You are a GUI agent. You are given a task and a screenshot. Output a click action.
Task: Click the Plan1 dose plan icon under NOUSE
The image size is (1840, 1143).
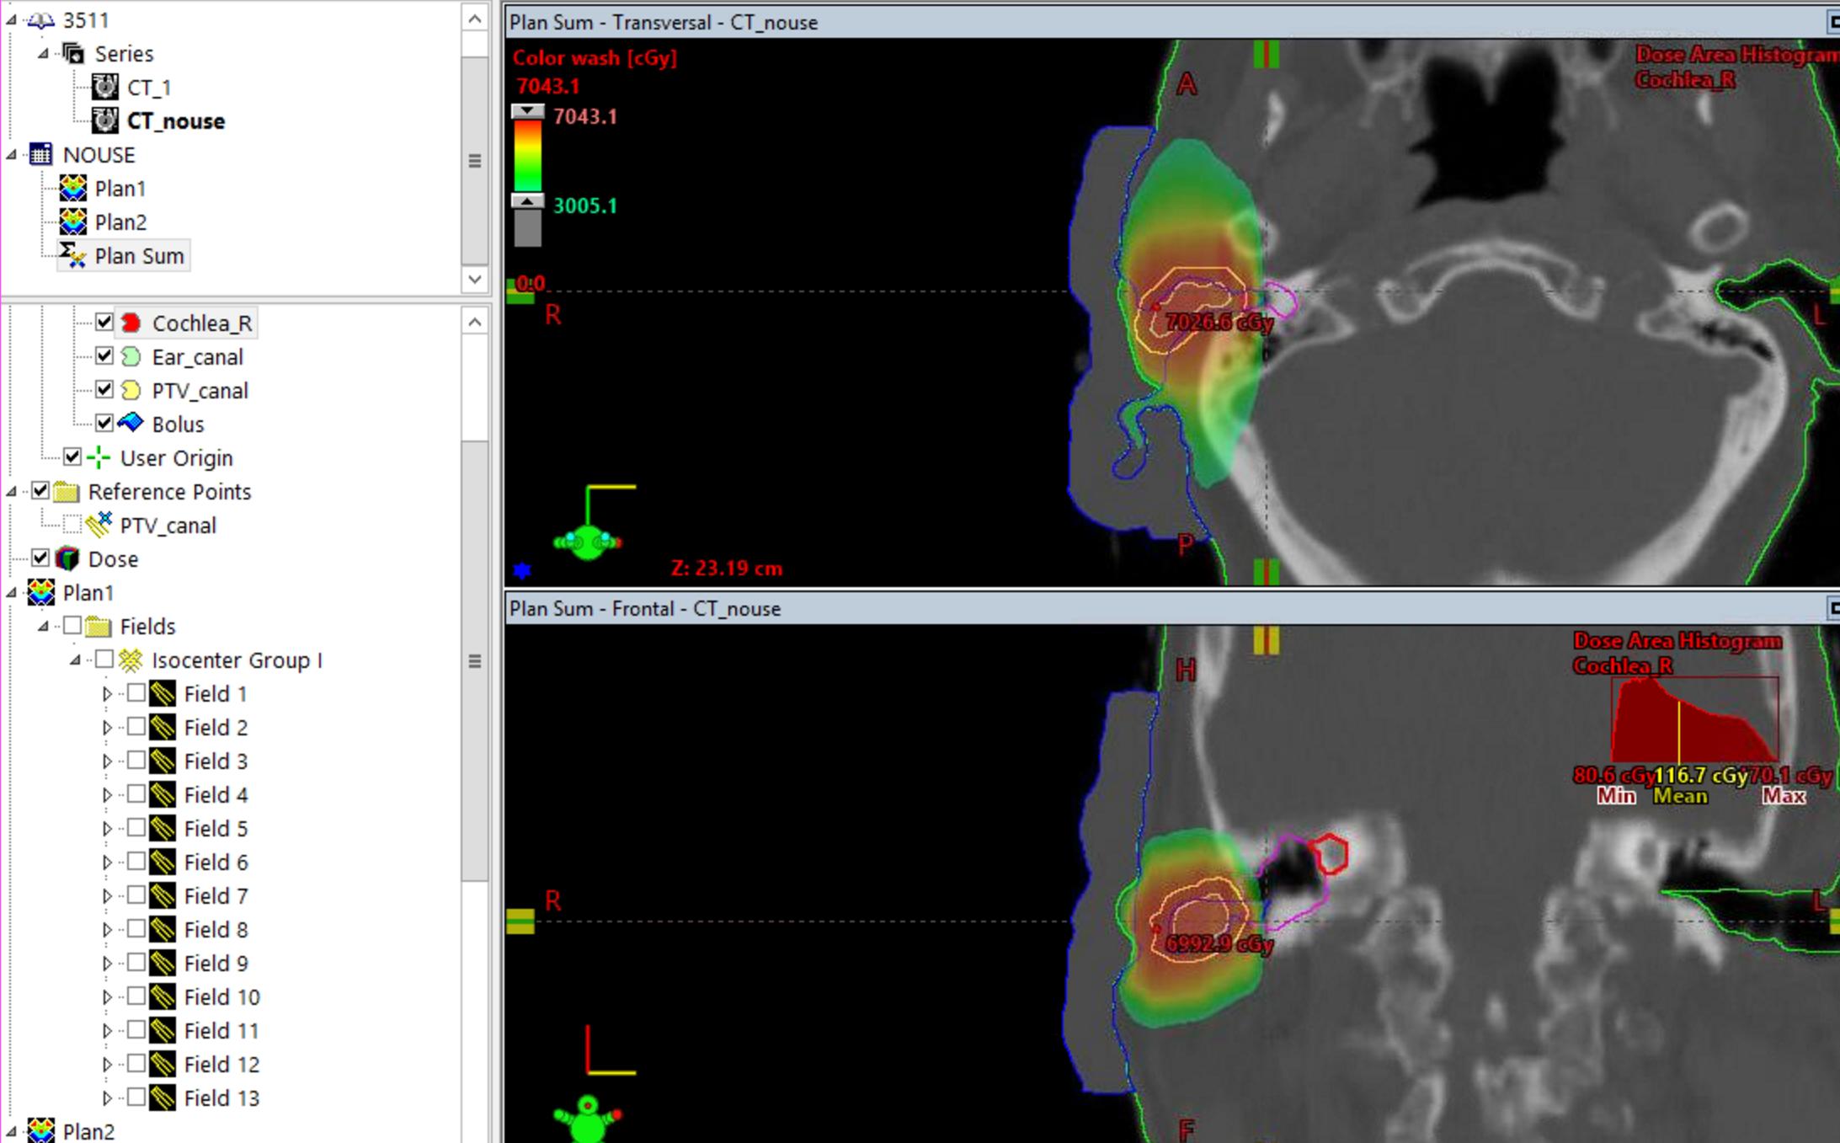point(73,188)
